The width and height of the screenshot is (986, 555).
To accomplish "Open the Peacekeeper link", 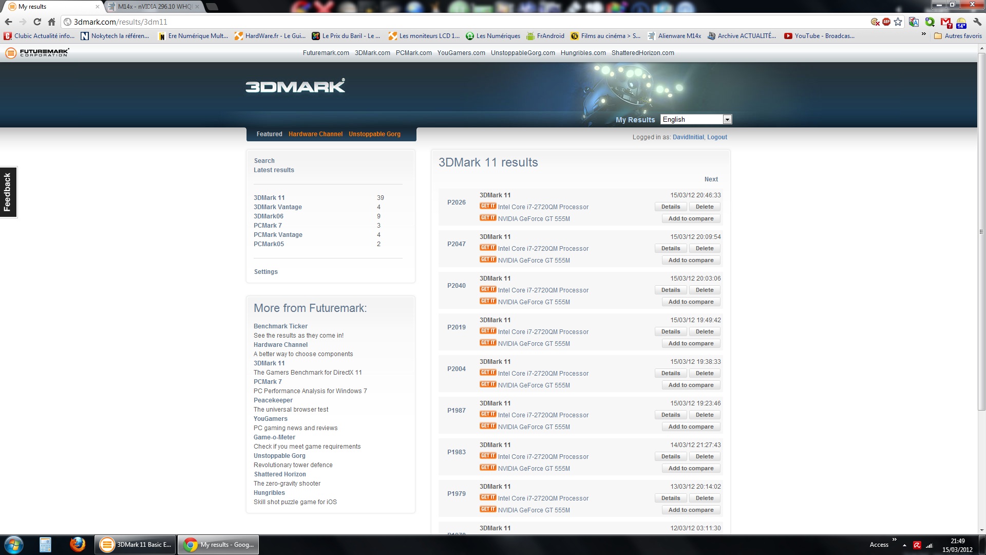I will click(x=273, y=400).
